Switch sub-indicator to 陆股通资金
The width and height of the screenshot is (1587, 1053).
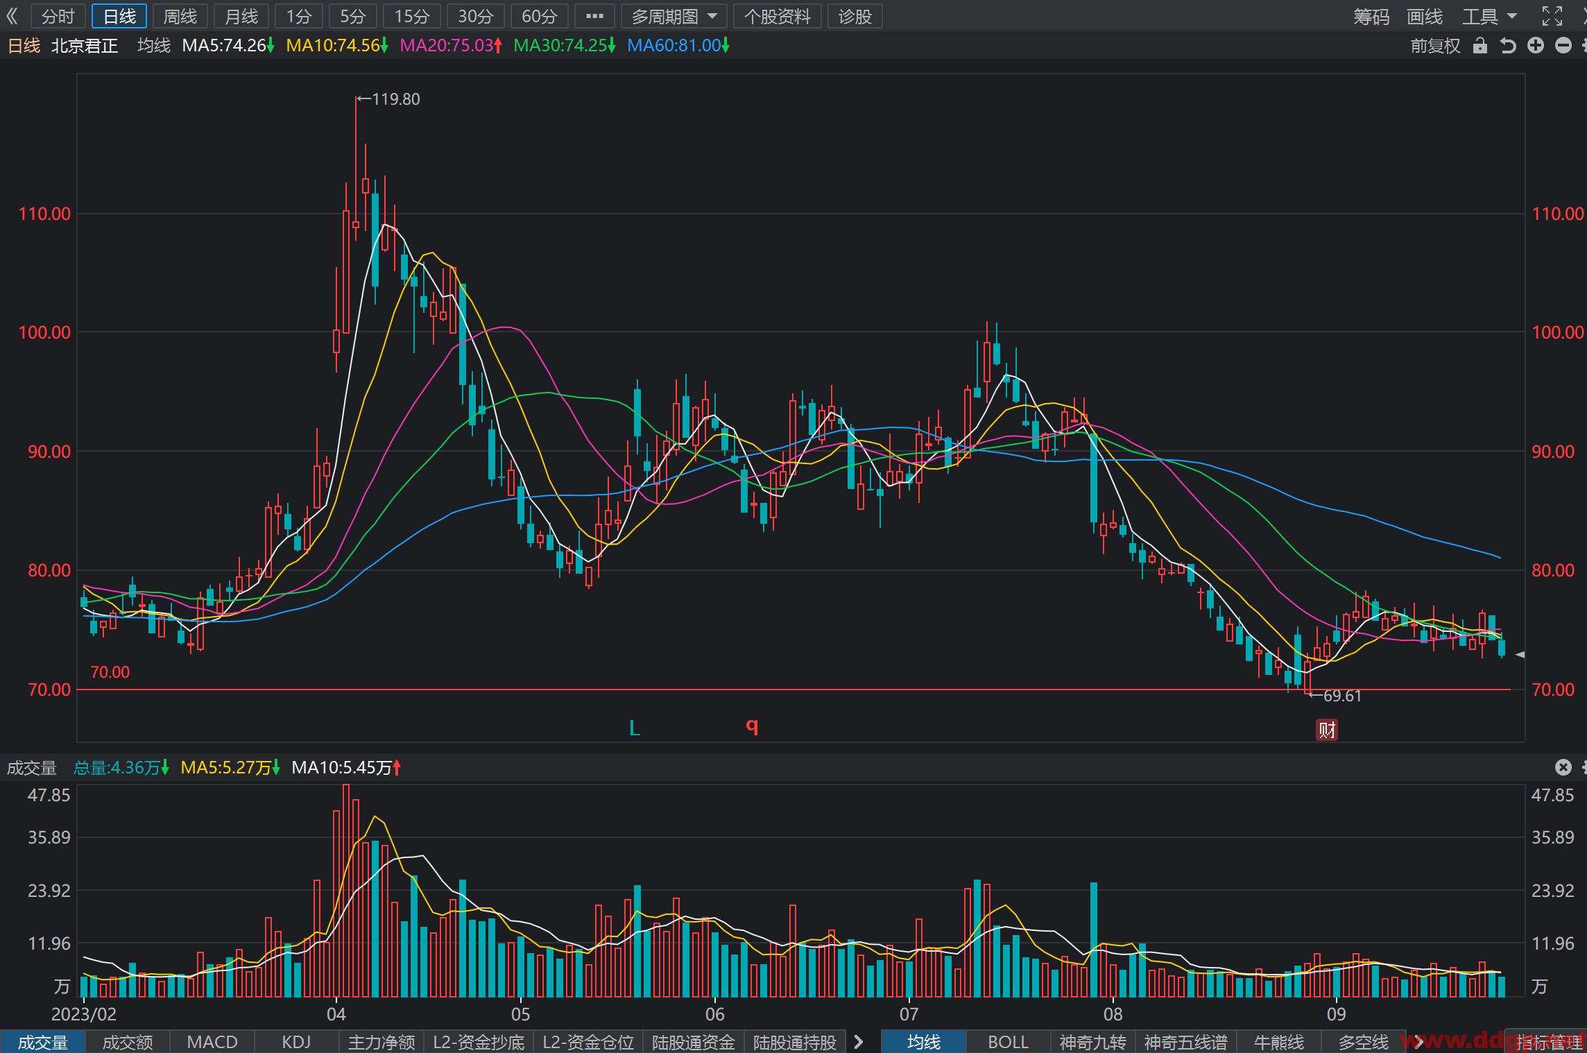pos(694,1042)
